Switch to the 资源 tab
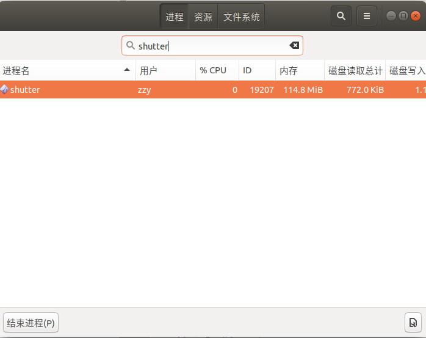 pos(203,17)
